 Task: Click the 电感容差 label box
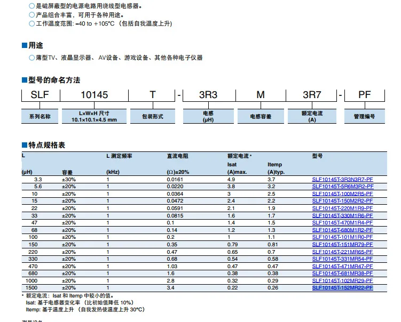pos(261,116)
